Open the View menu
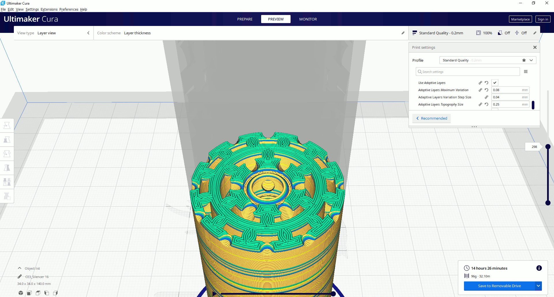 pyautogui.click(x=20, y=9)
